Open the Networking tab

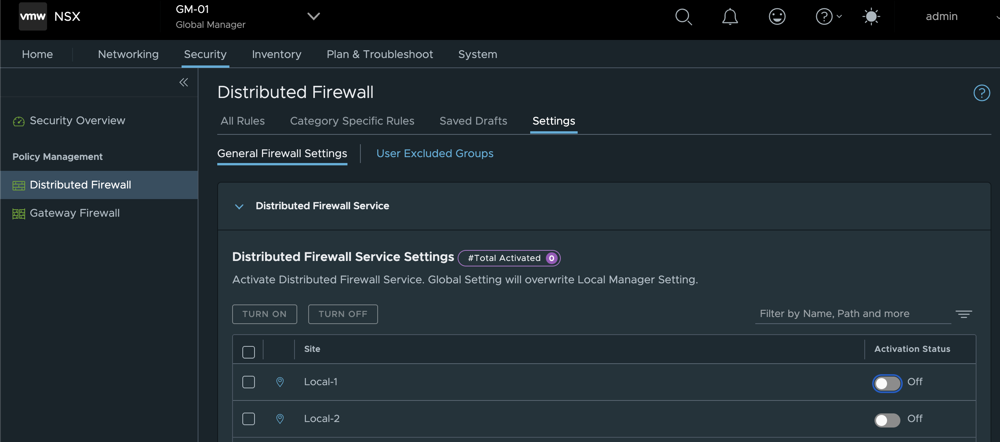point(128,54)
